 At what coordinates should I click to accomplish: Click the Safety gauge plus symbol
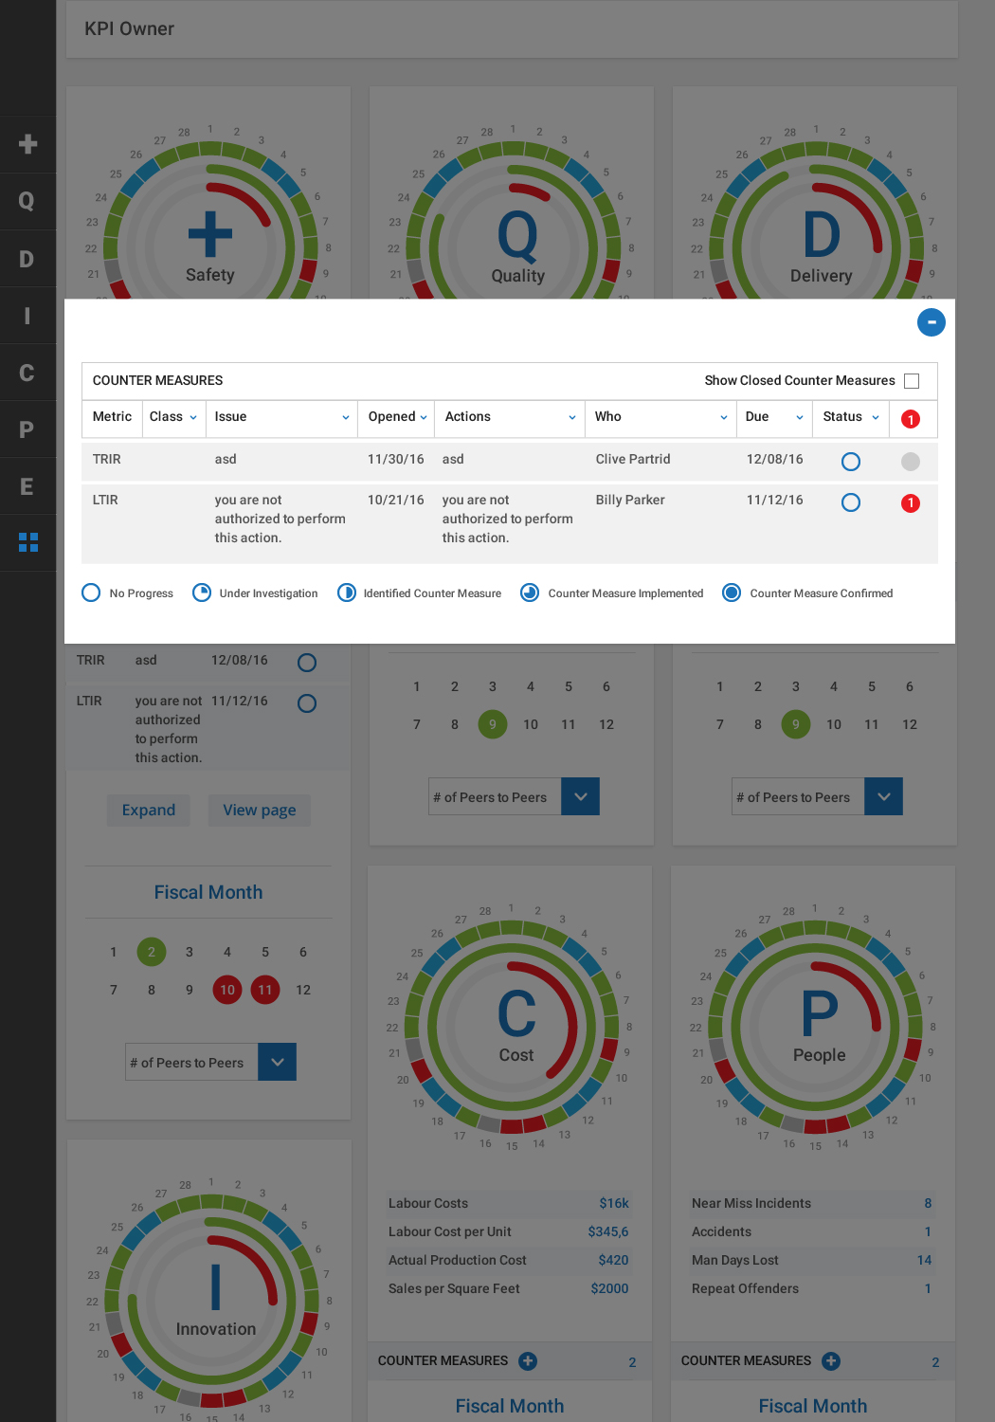pos(210,234)
